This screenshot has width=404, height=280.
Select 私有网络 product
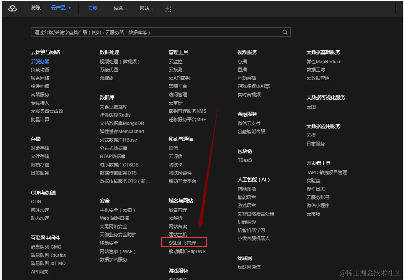coord(40,78)
